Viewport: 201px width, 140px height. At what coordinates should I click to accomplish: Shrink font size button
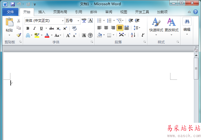tap(74, 35)
